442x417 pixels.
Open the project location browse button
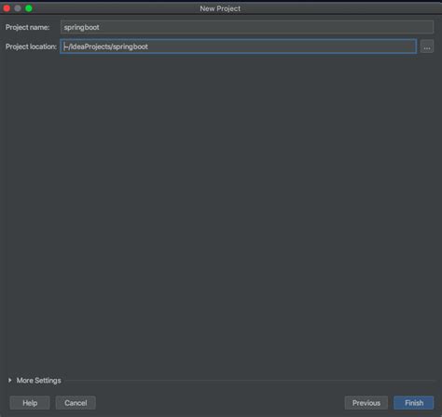pyautogui.click(x=427, y=47)
